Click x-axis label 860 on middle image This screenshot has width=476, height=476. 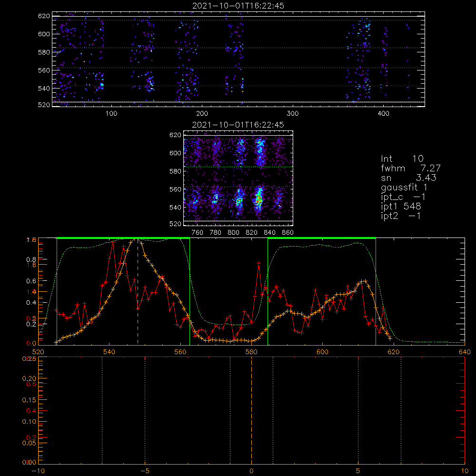click(x=288, y=233)
